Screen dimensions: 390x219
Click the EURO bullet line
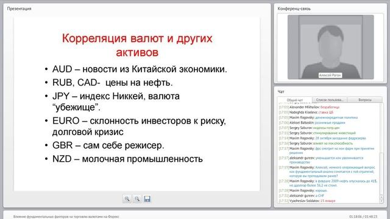coord(139,126)
